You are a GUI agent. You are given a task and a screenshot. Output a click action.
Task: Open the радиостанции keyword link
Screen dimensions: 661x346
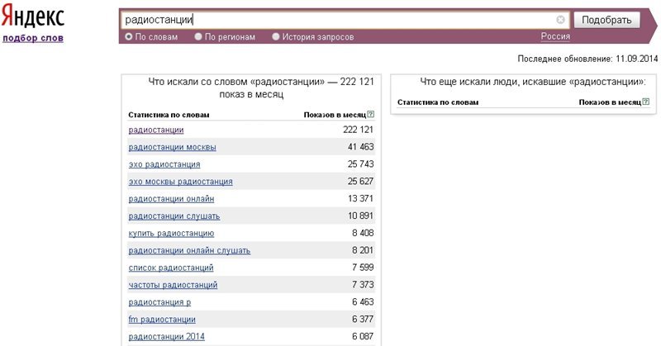[x=156, y=130]
